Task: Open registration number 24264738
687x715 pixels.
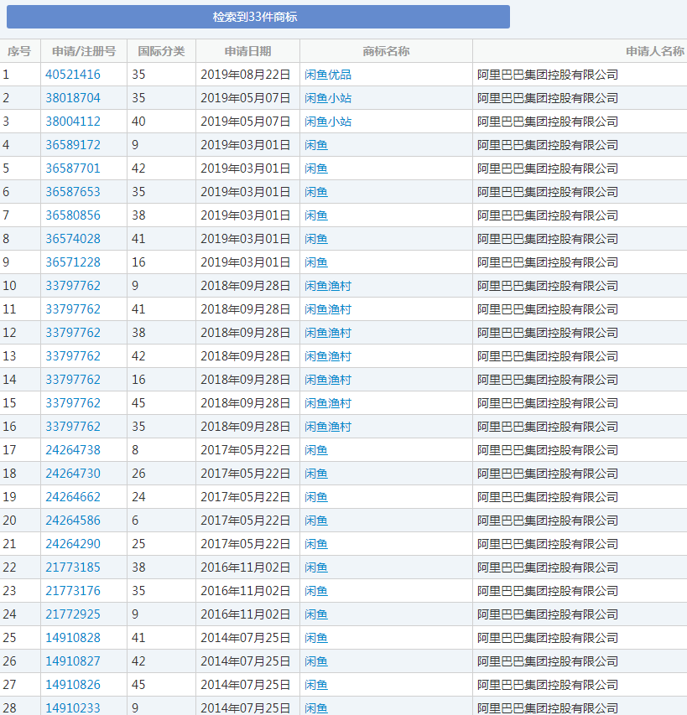Action: click(73, 450)
